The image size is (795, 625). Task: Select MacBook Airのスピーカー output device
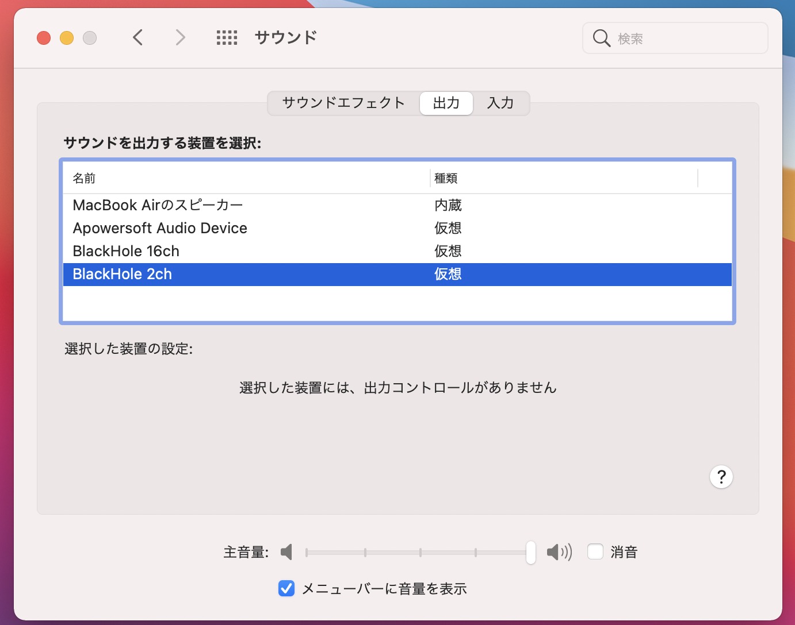158,205
